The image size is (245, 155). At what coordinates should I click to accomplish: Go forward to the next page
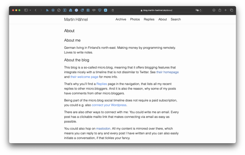pyautogui.click(x=41, y=10)
